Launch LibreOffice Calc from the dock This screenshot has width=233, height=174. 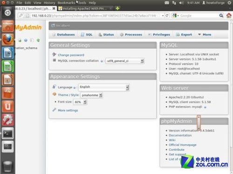[7, 67]
